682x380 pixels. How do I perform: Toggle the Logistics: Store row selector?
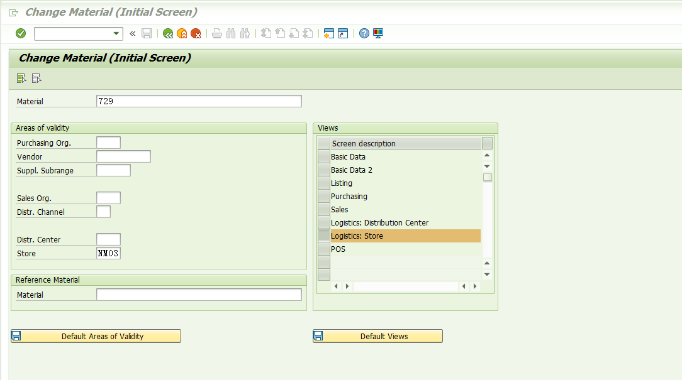click(324, 236)
